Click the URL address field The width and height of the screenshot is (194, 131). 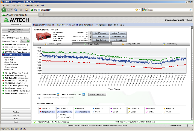pos(84,10)
